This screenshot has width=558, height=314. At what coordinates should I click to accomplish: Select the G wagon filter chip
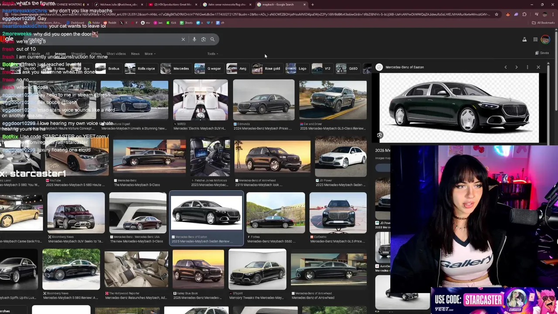point(208,68)
